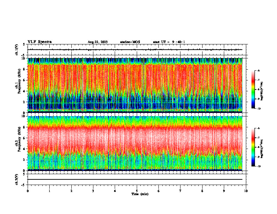
Task: Click time axis tick label '10'
Action: coord(246,191)
